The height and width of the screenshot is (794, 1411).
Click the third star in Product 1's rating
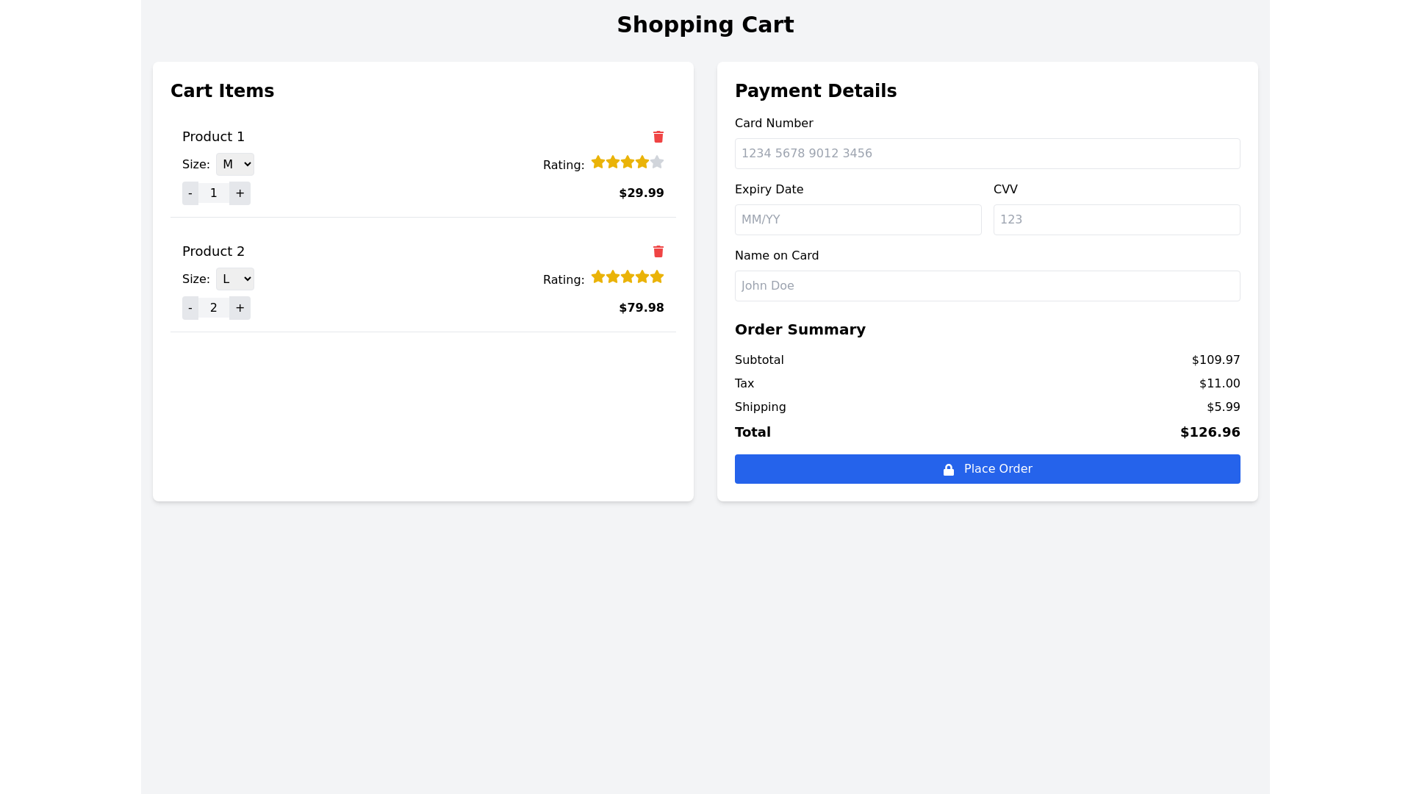coord(628,162)
